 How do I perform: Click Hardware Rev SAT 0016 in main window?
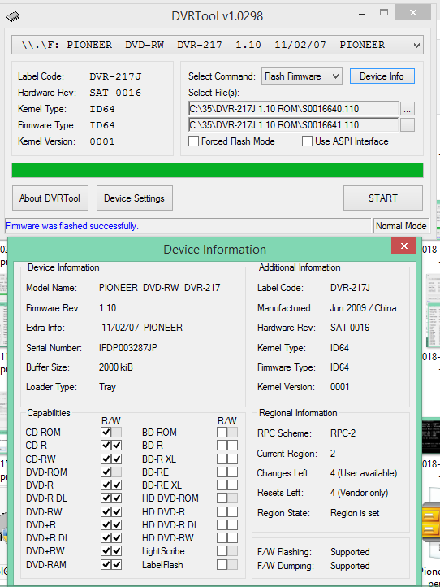point(115,93)
